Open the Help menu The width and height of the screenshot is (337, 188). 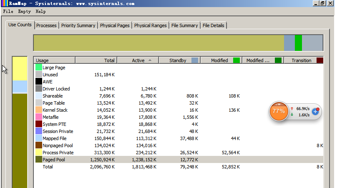tap(40, 12)
